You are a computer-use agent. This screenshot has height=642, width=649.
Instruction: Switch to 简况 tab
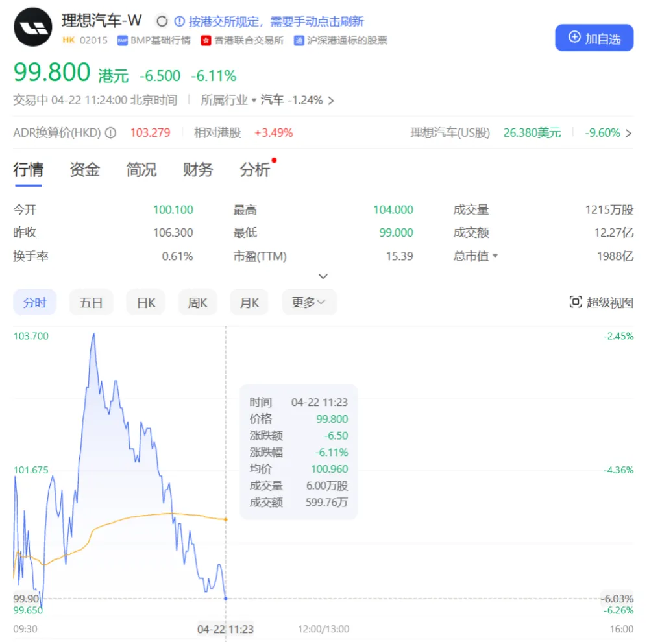point(141,170)
